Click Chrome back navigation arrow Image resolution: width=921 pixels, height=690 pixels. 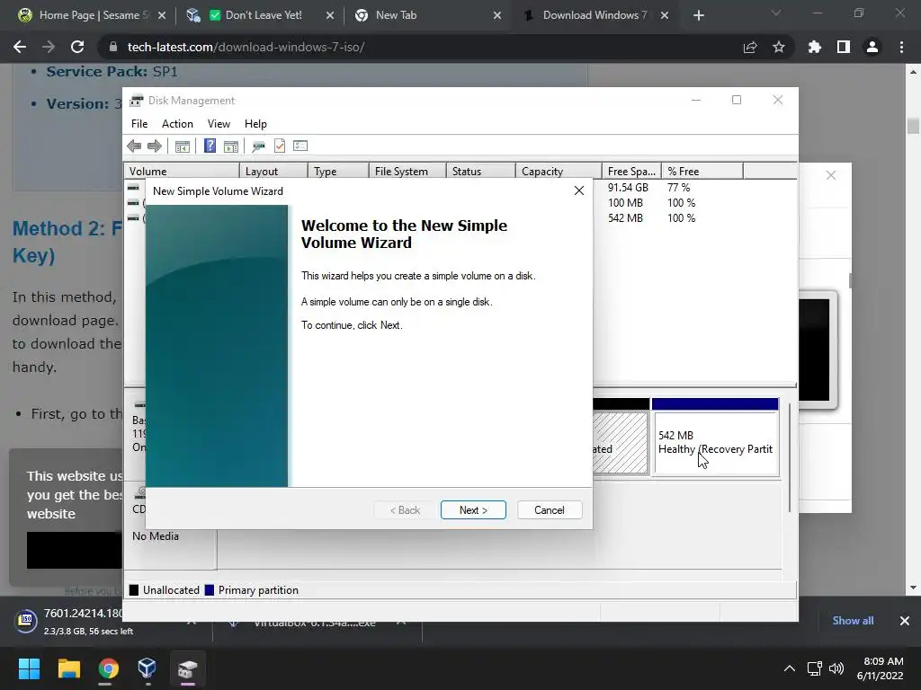pos(20,47)
